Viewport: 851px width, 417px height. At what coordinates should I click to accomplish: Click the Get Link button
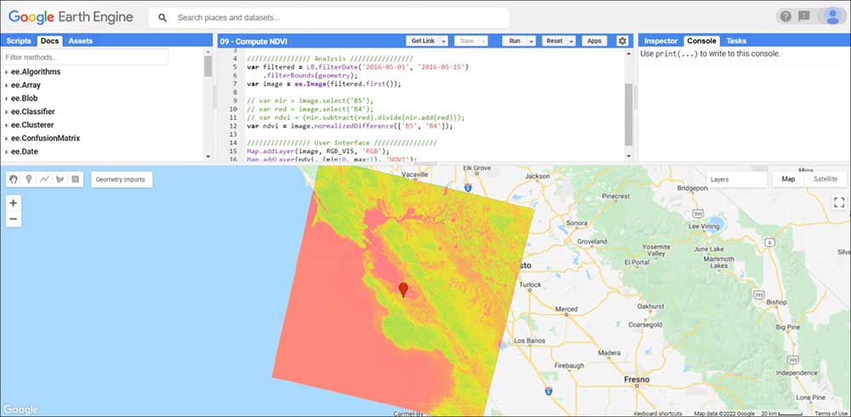pos(422,41)
